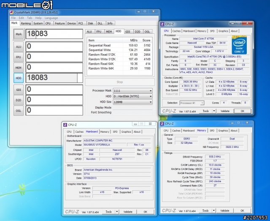270x221 pixels.
Task: Click Validate in the Mainboard window
Action: (128, 212)
